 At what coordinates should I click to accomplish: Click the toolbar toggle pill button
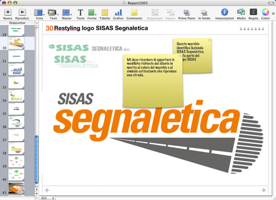coord(271,3)
